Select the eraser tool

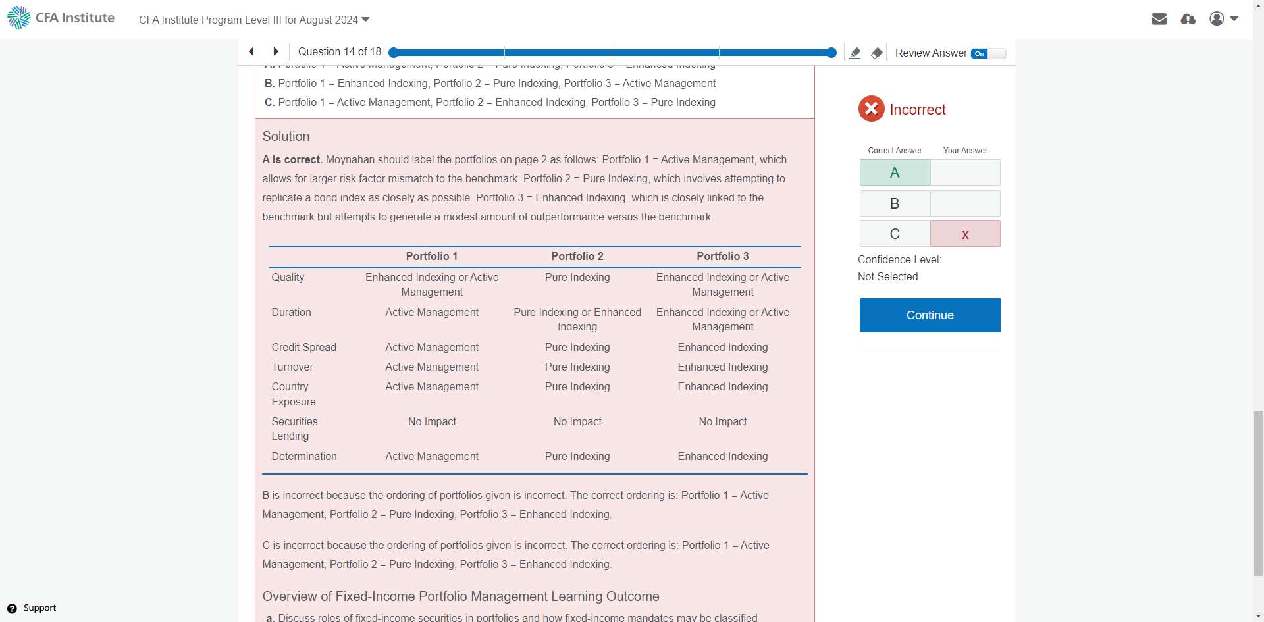pyautogui.click(x=876, y=53)
